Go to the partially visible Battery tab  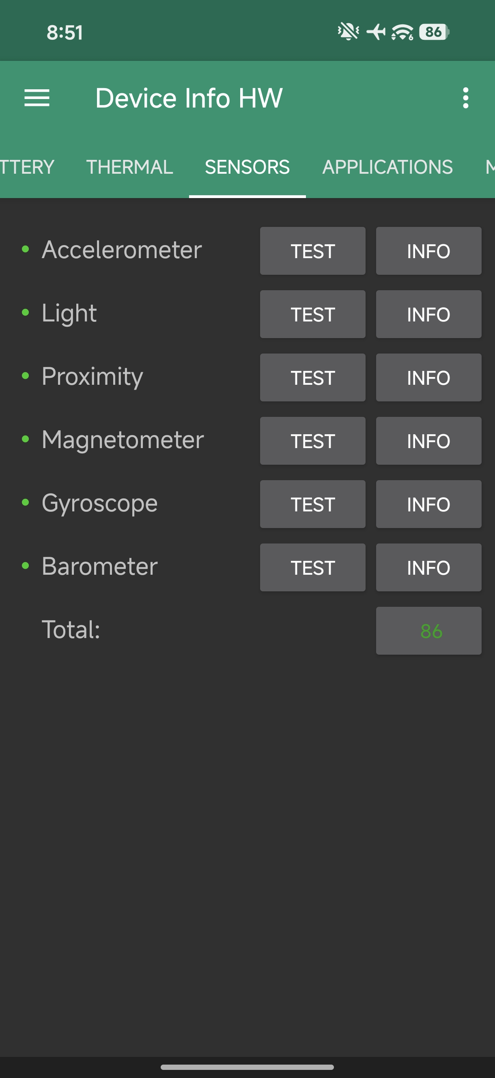[x=27, y=167]
